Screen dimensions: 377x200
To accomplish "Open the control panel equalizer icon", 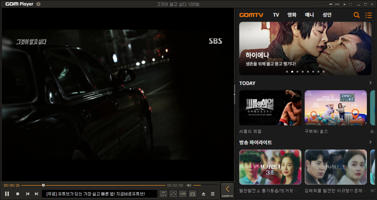I will point(173,194).
